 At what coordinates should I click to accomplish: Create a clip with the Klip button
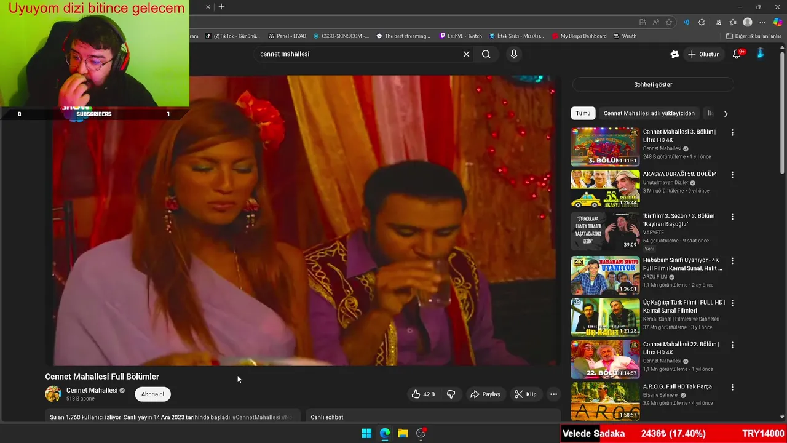[526, 394]
